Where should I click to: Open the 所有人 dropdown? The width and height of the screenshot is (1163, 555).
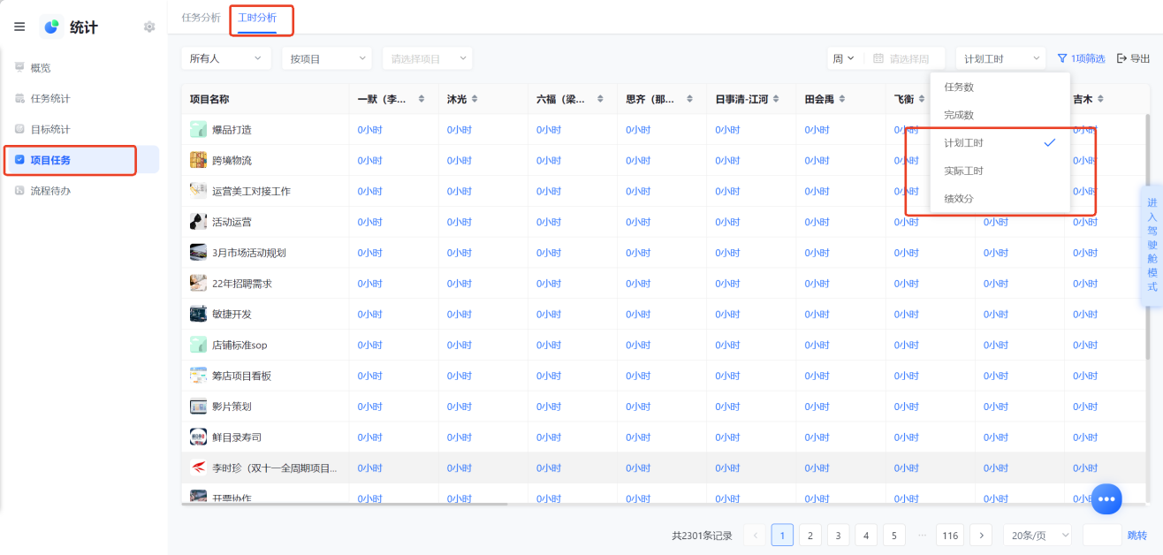[226, 58]
